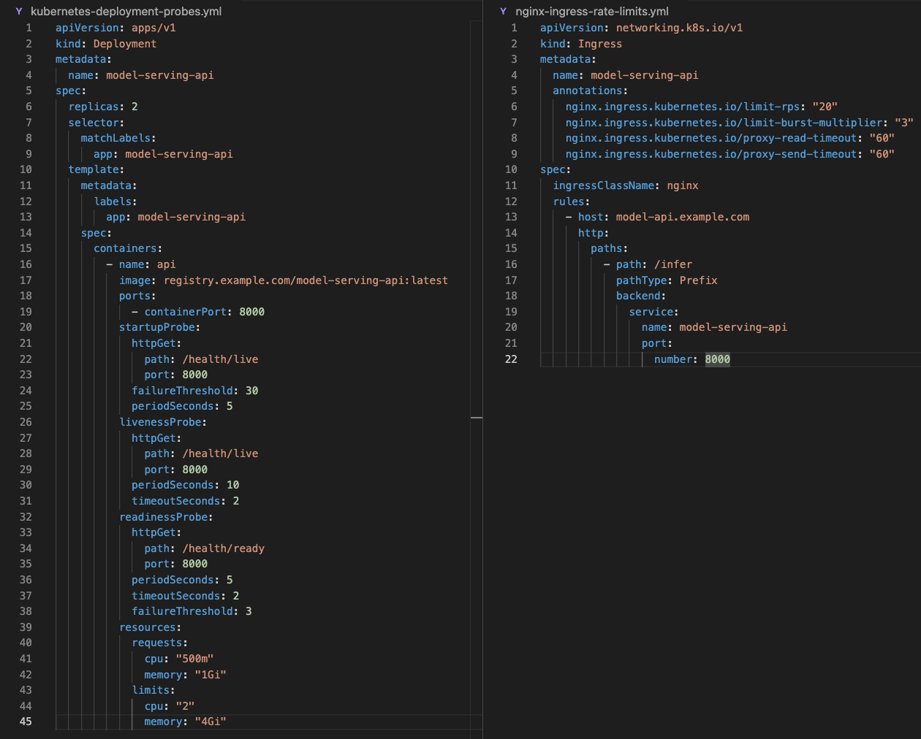The height and width of the screenshot is (739, 921).
Task: Click line number 45 in the left editor
Action: point(26,721)
